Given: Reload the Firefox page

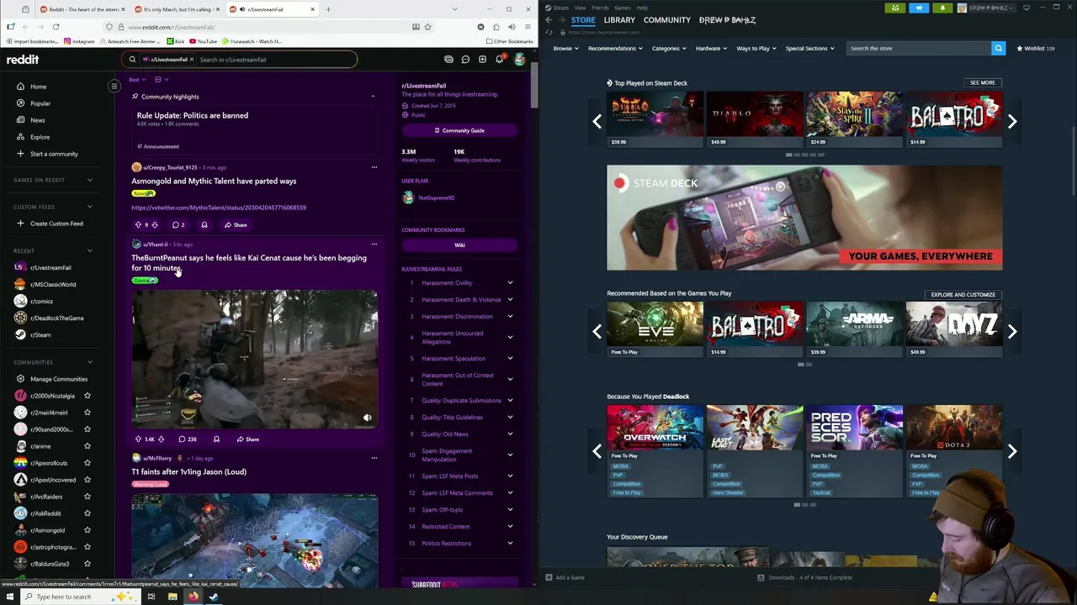Looking at the screenshot, I should 56,27.
